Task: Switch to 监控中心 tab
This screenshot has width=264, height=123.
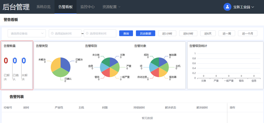Action: click(87, 7)
